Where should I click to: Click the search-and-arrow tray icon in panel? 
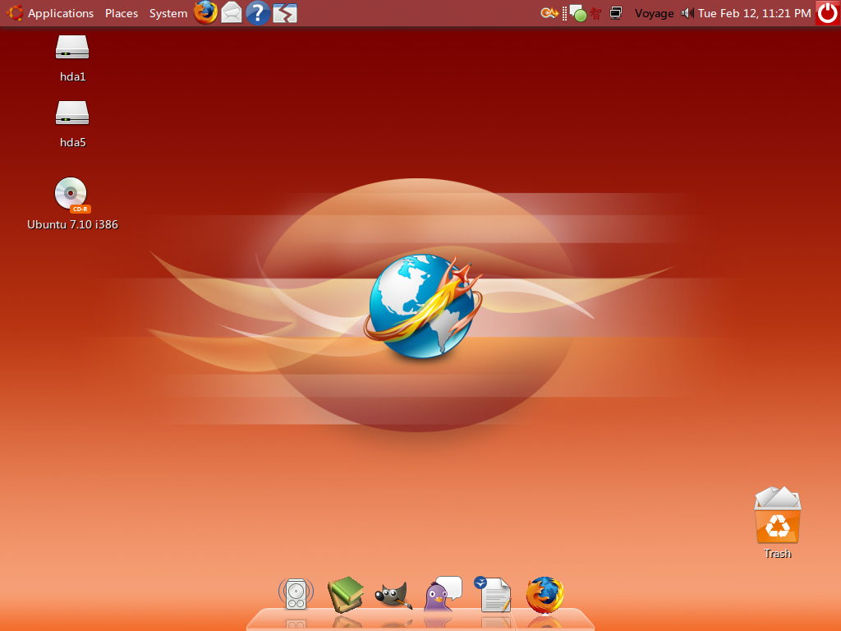549,13
